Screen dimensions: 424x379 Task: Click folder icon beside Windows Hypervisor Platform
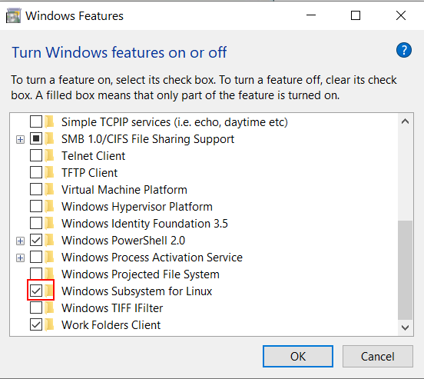[x=49, y=206]
